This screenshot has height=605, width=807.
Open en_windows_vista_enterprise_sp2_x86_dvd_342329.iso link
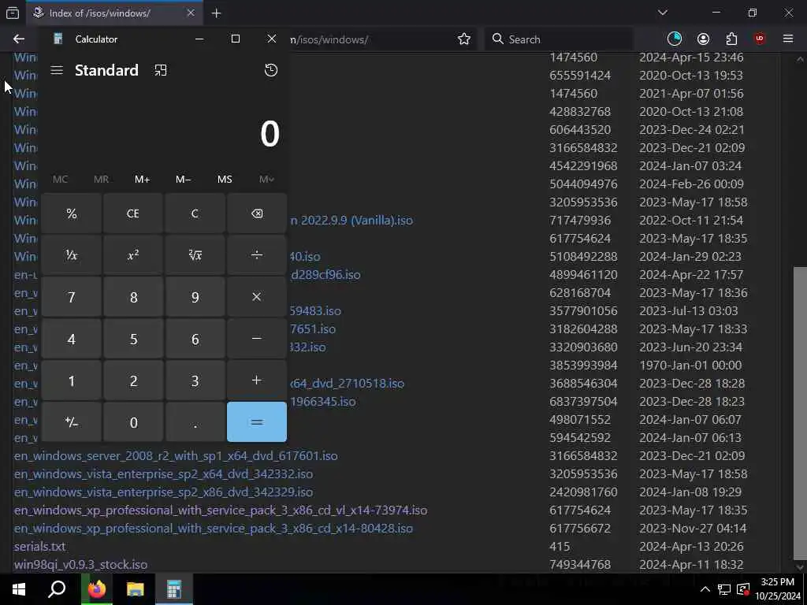click(x=163, y=492)
